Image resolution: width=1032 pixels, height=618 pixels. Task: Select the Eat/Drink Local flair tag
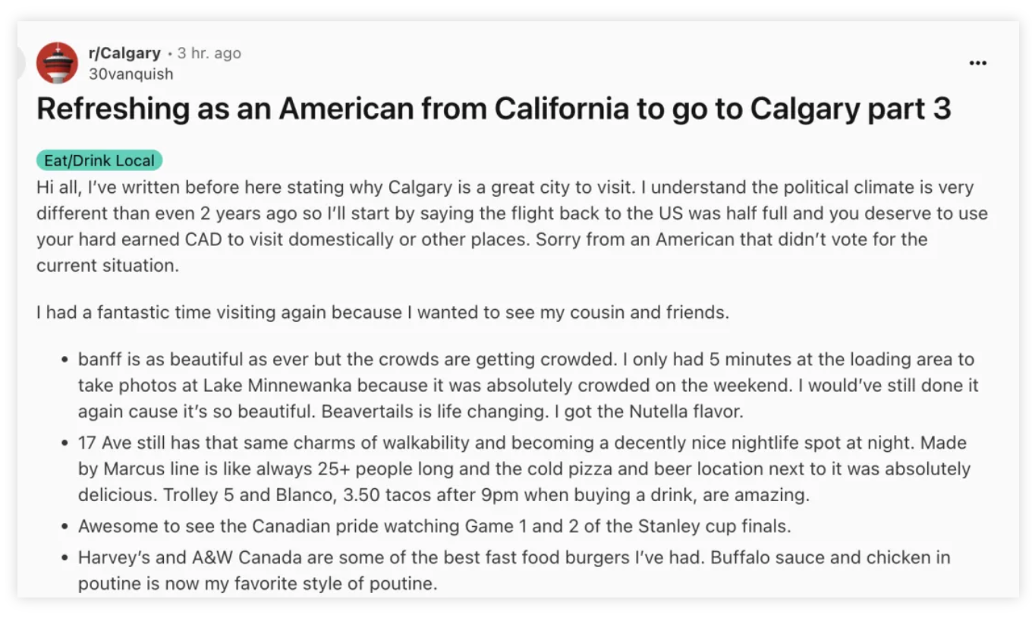click(99, 160)
